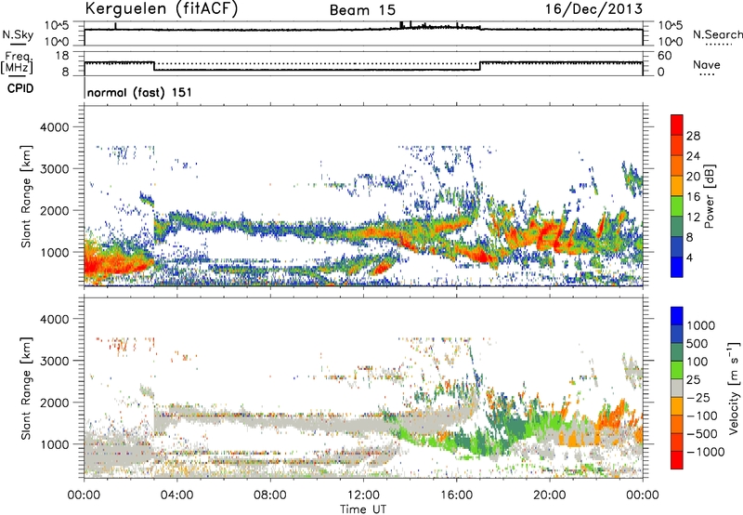The image size is (743, 515).
Task: Click the 'N.Sky' legend label
Action: (x=18, y=34)
